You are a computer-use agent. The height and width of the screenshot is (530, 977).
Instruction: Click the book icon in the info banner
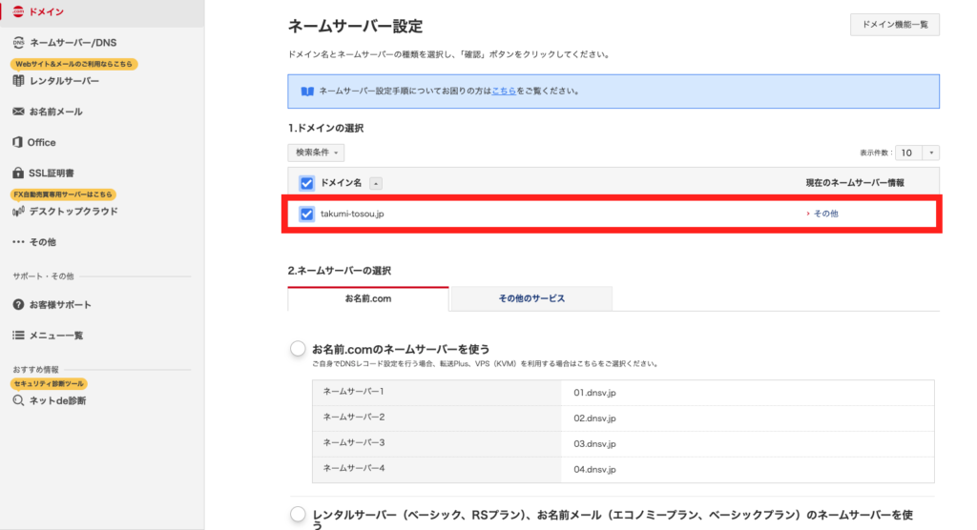pyautogui.click(x=307, y=92)
